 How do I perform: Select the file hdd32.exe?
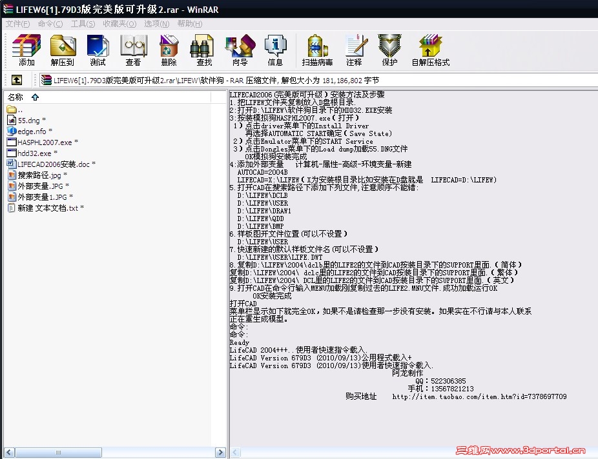coord(32,153)
